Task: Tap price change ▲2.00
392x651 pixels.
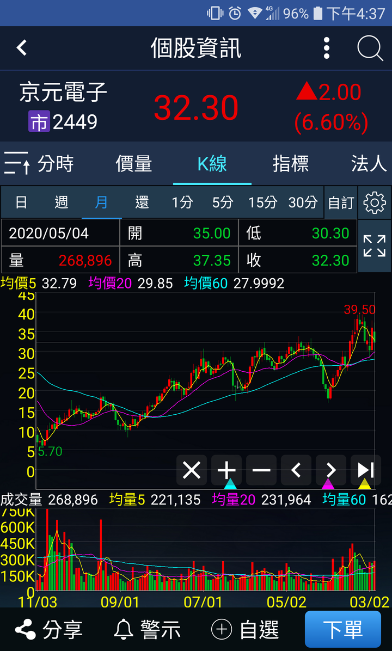Action: coord(329,92)
